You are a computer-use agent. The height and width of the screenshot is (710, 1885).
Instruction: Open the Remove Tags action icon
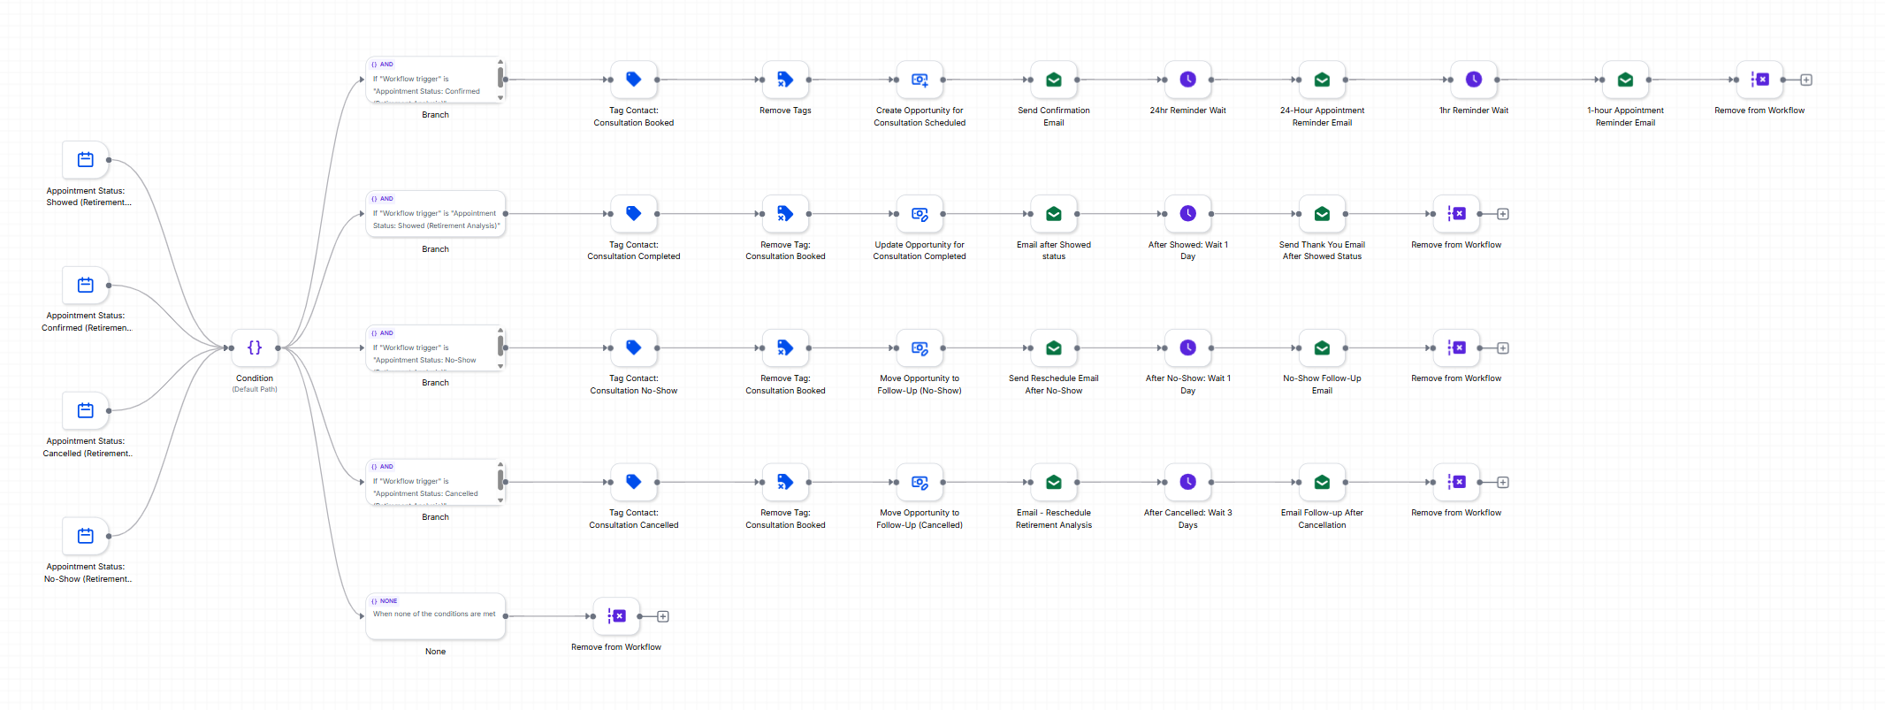pyautogui.click(x=785, y=80)
